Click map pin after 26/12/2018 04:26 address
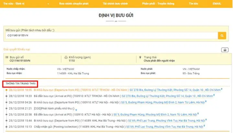233x133 pixels. coord(206,102)
